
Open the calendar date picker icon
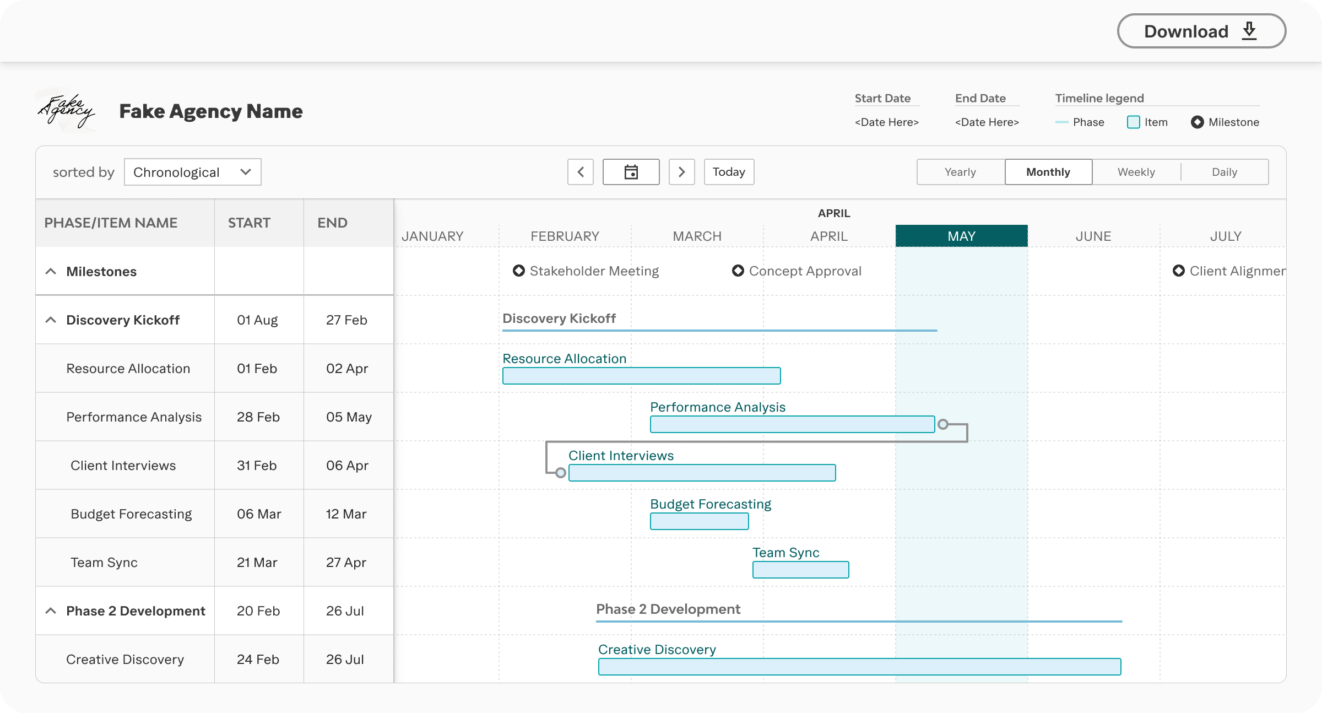(x=630, y=171)
